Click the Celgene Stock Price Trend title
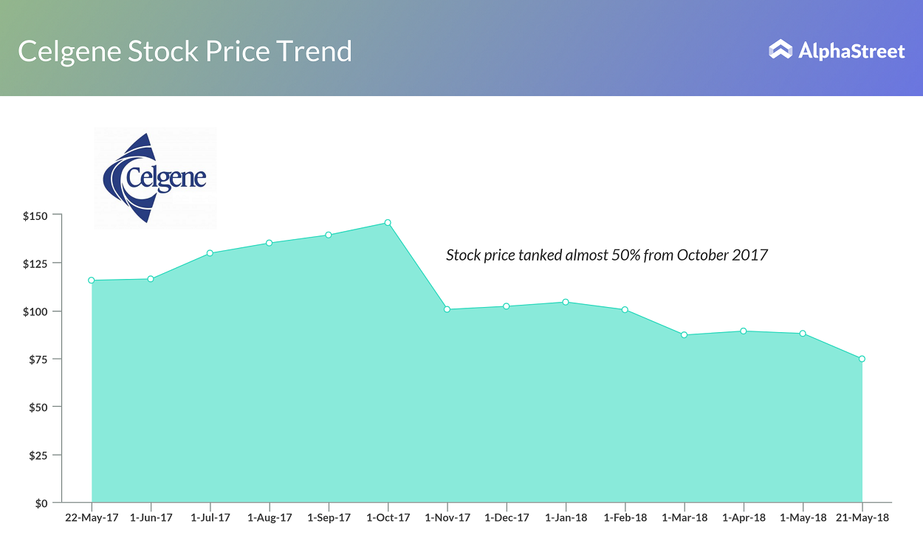Image resolution: width=923 pixels, height=558 pixels. click(x=185, y=52)
